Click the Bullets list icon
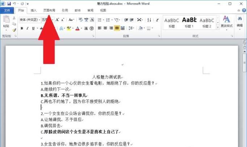Image resolution: width=247 pixels, height=147 pixels. pos(100,20)
